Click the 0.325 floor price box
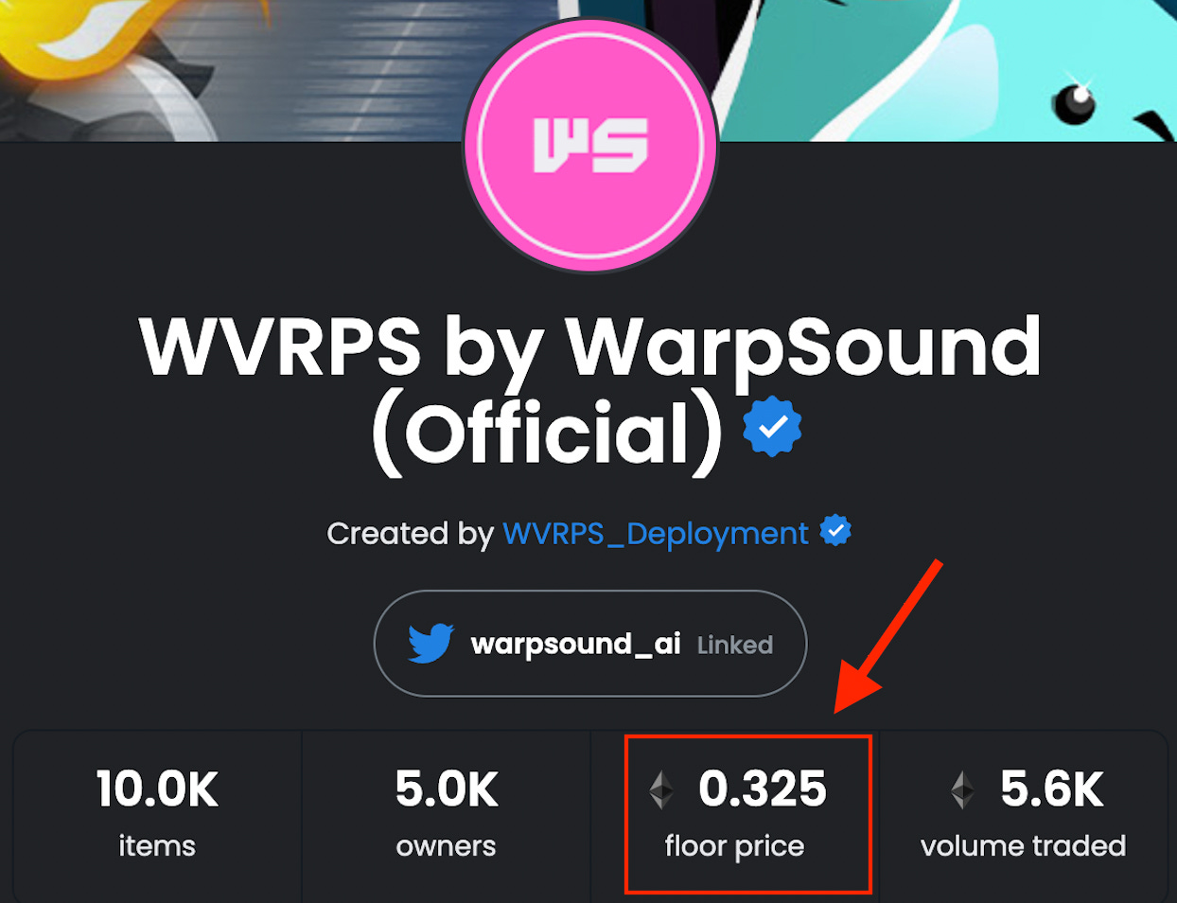Viewport: 1177px width, 903px height. 747,814
